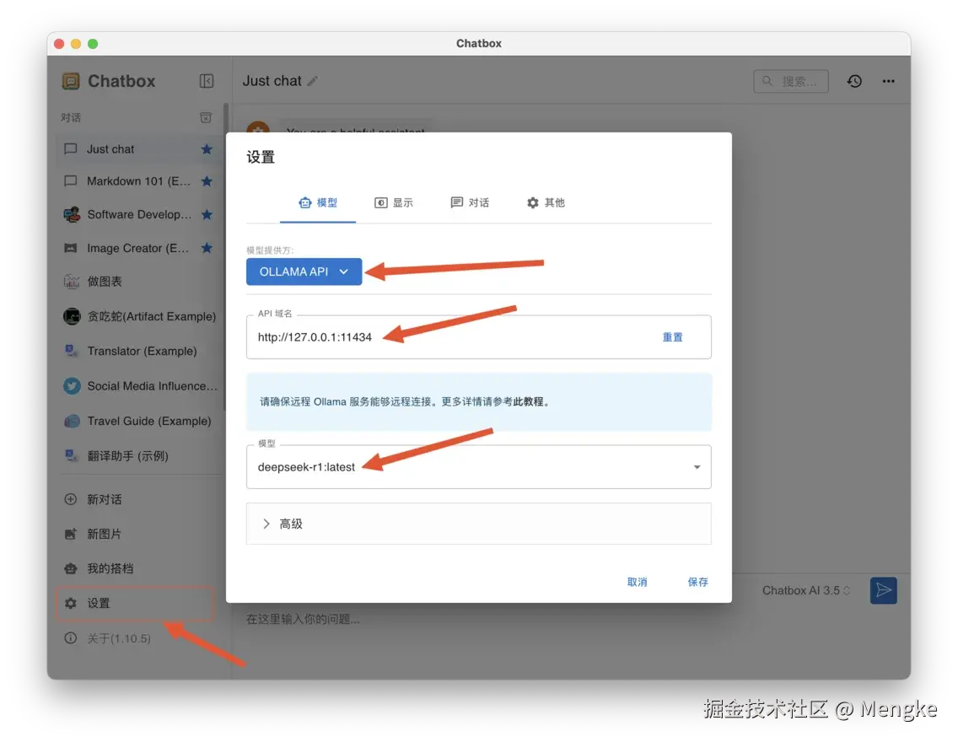Viewport: 958px width, 742px height.
Task: Open the three-dot more options menu
Action: (888, 81)
